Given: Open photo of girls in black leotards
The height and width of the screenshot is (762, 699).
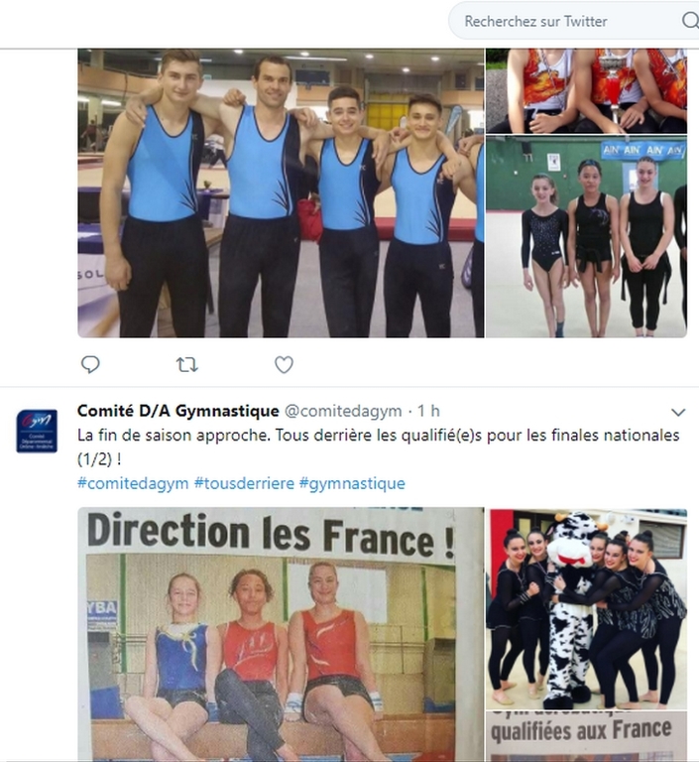Looking at the screenshot, I should click(x=586, y=237).
